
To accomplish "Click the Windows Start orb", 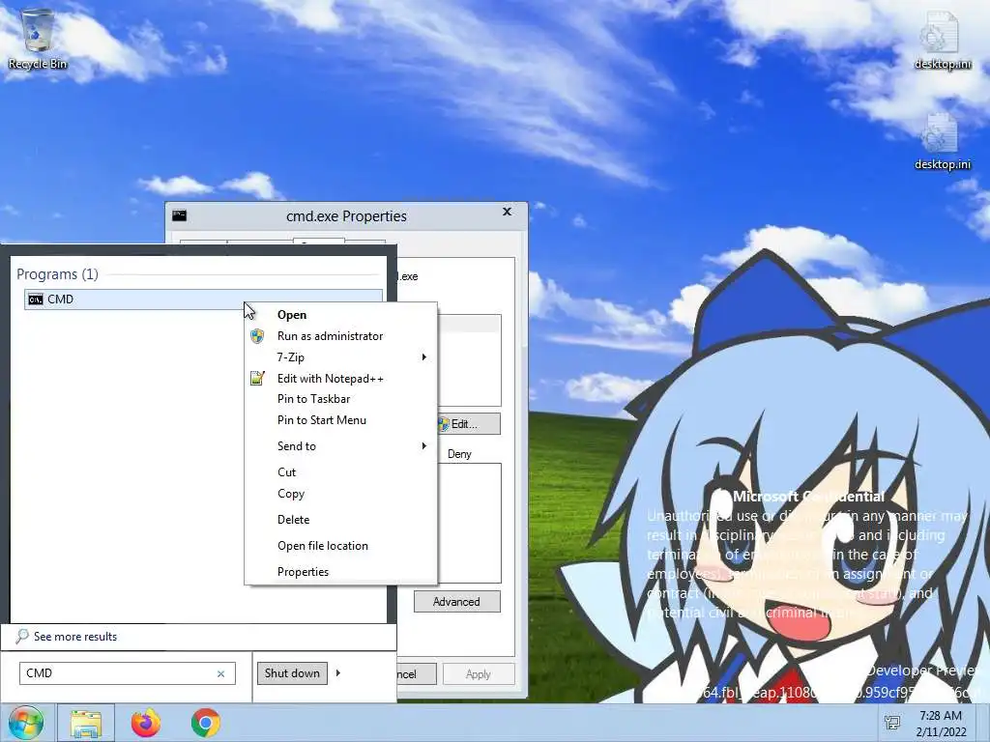I will (x=25, y=723).
